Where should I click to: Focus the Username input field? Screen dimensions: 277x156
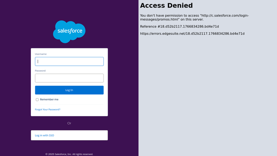click(x=69, y=61)
